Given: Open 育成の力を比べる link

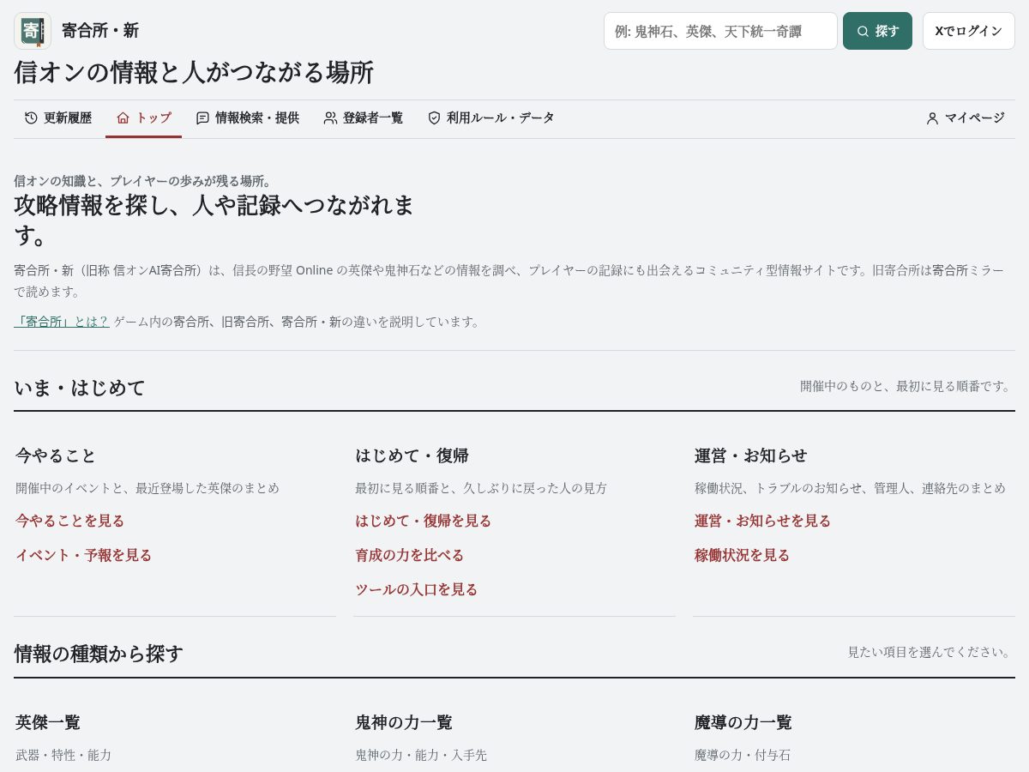Looking at the screenshot, I should pos(409,555).
